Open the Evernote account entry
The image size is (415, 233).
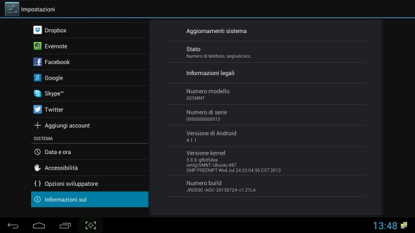[x=89, y=46]
